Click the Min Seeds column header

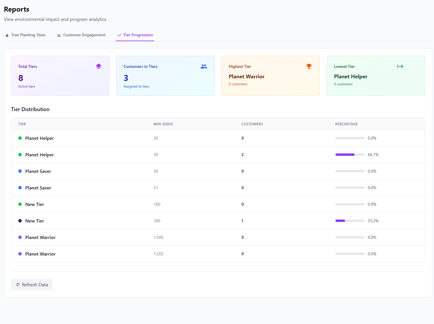click(163, 124)
